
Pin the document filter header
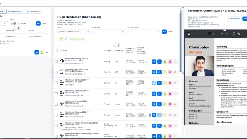(118, 45)
